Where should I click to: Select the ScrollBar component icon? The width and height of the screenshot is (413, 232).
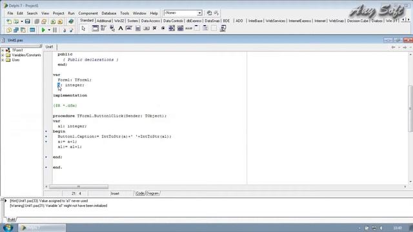coord(188,28)
